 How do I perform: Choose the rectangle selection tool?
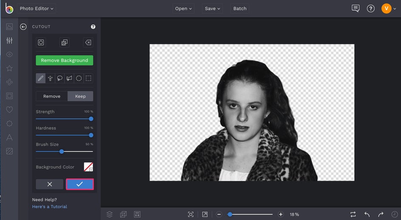[88, 78]
